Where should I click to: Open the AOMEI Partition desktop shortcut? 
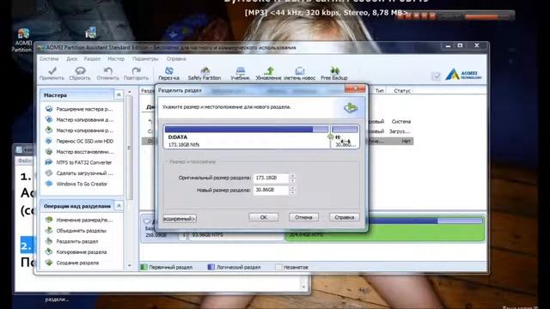click(x=22, y=40)
